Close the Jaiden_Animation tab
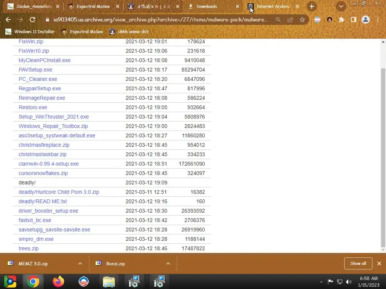386x289 pixels. pyautogui.click(x=58, y=6)
